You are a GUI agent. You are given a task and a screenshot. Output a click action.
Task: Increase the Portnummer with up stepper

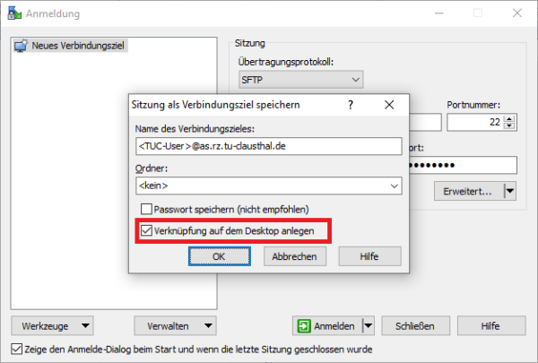point(511,117)
